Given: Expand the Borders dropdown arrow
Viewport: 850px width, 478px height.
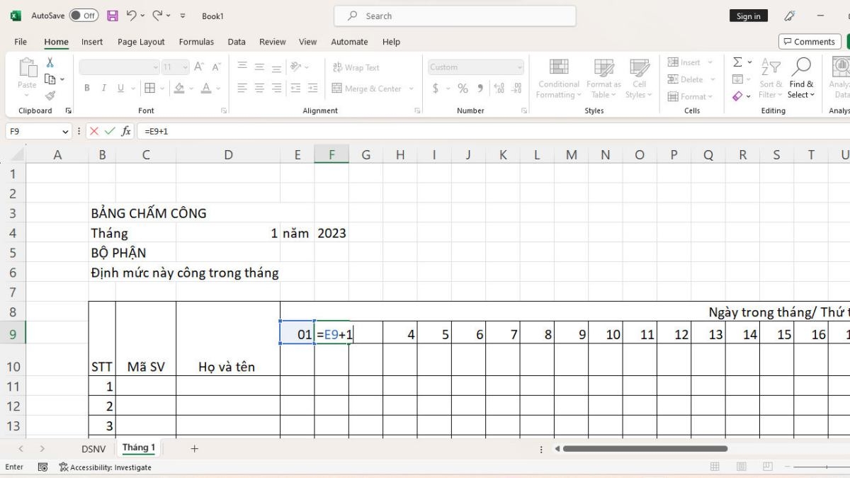Looking at the screenshot, I should pos(161,89).
